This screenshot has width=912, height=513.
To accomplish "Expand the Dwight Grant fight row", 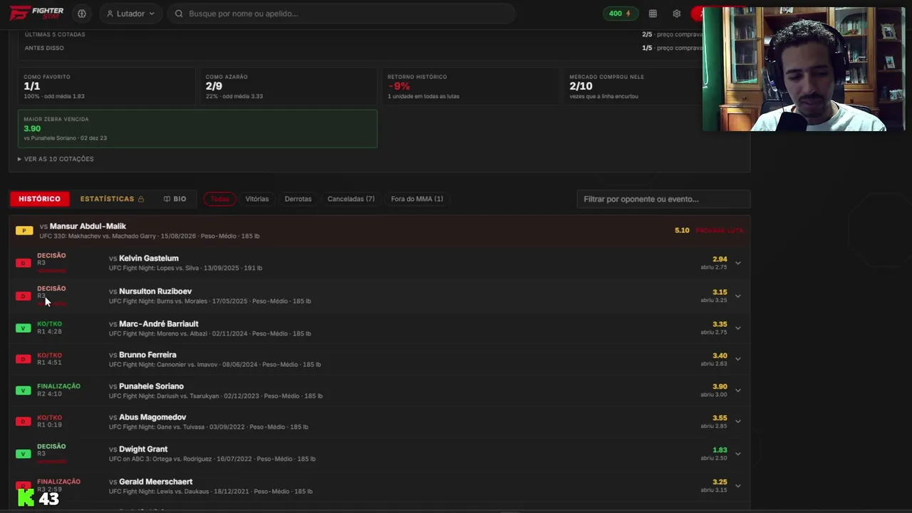I will (738, 454).
